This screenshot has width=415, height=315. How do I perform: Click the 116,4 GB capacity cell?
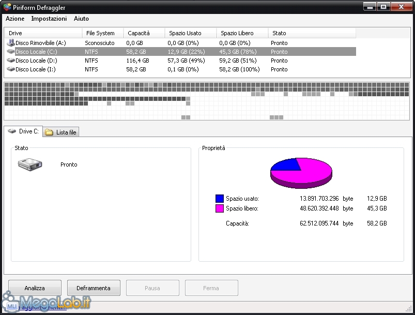(x=137, y=61)
